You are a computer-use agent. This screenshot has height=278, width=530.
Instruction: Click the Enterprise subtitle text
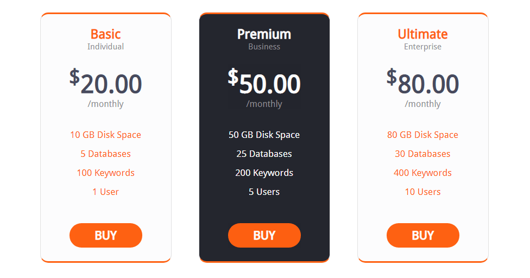point(423,47)
